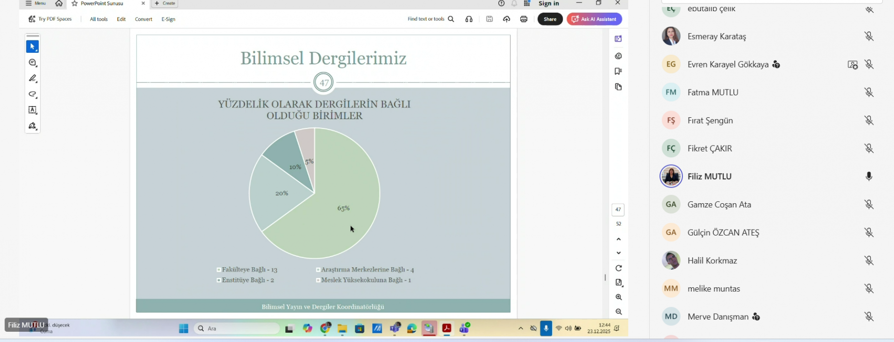This screenshot has width=894, height=342.
Task: Click the zoom in magnifier icon
Action: 618,297
